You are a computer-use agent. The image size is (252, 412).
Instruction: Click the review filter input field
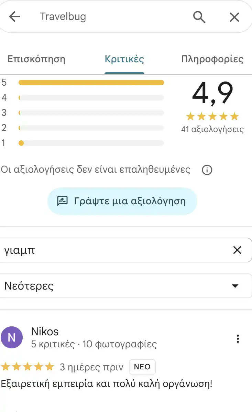click(x=103, y=250)
